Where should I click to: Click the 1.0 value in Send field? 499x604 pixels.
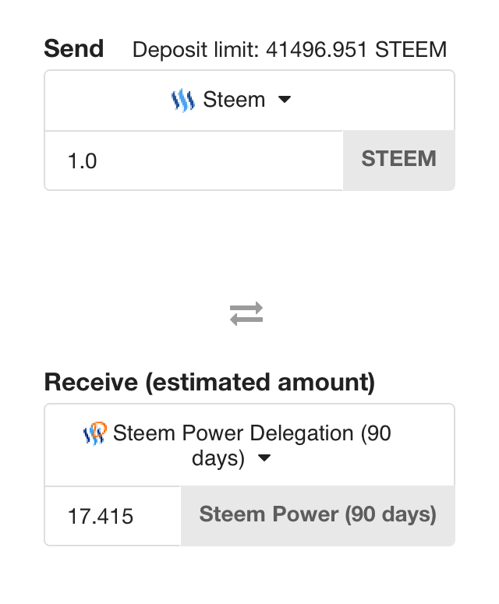point(82,161)
